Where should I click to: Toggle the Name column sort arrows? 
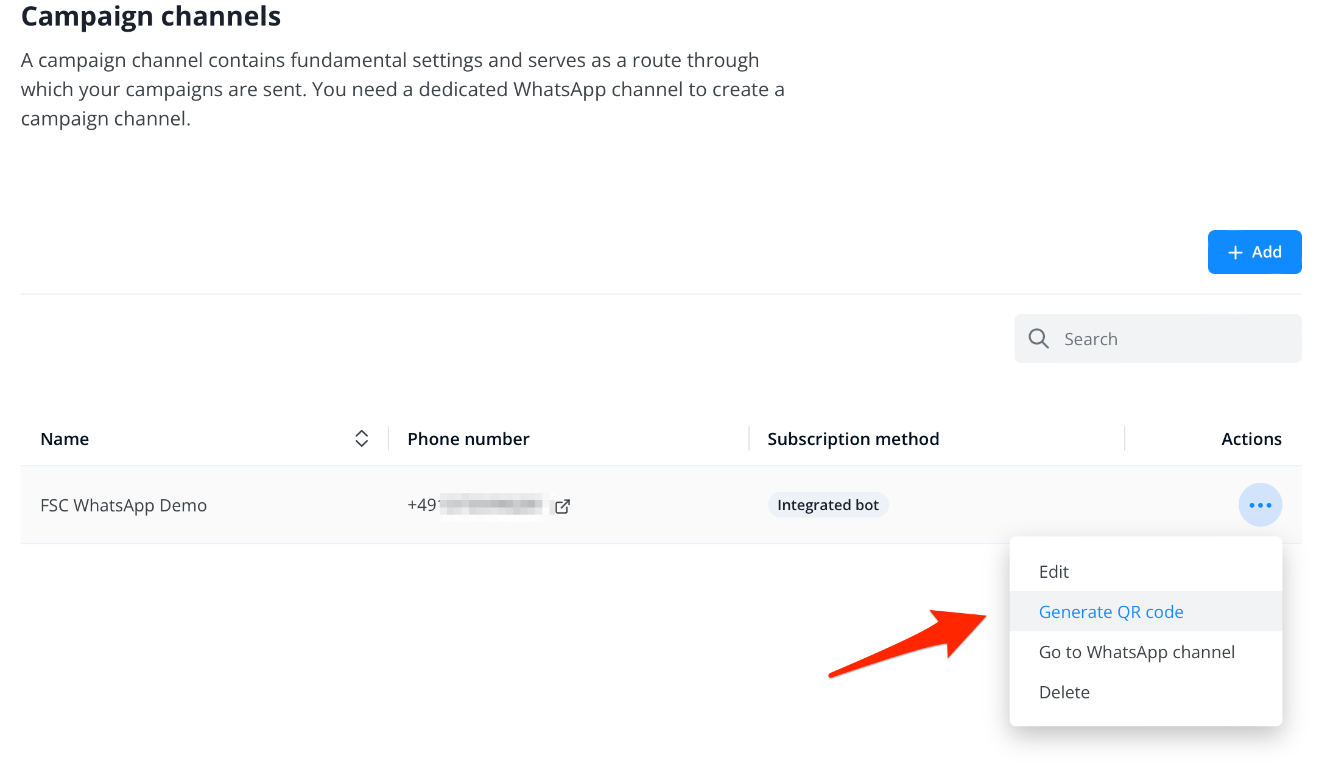361,438
